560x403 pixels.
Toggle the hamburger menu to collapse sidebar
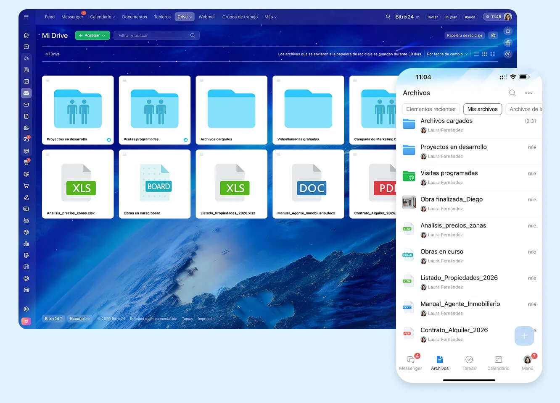pyautogui.click(x=26, y=17)
